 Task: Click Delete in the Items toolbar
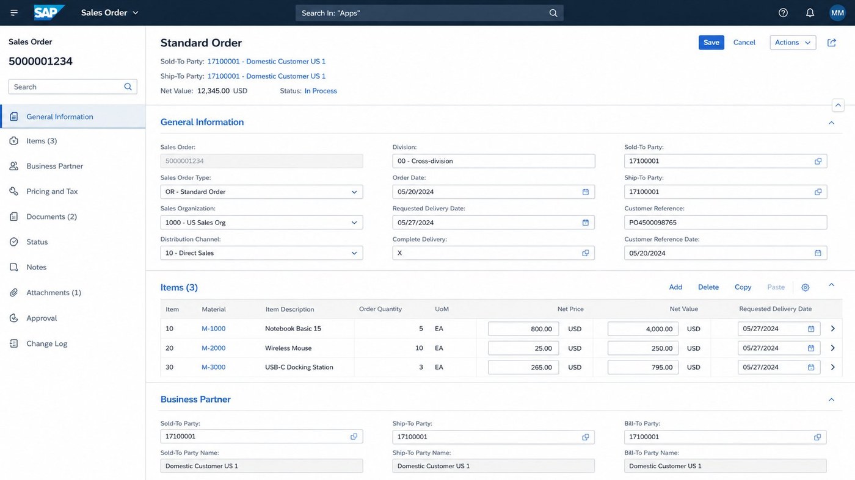click(708, 287)
